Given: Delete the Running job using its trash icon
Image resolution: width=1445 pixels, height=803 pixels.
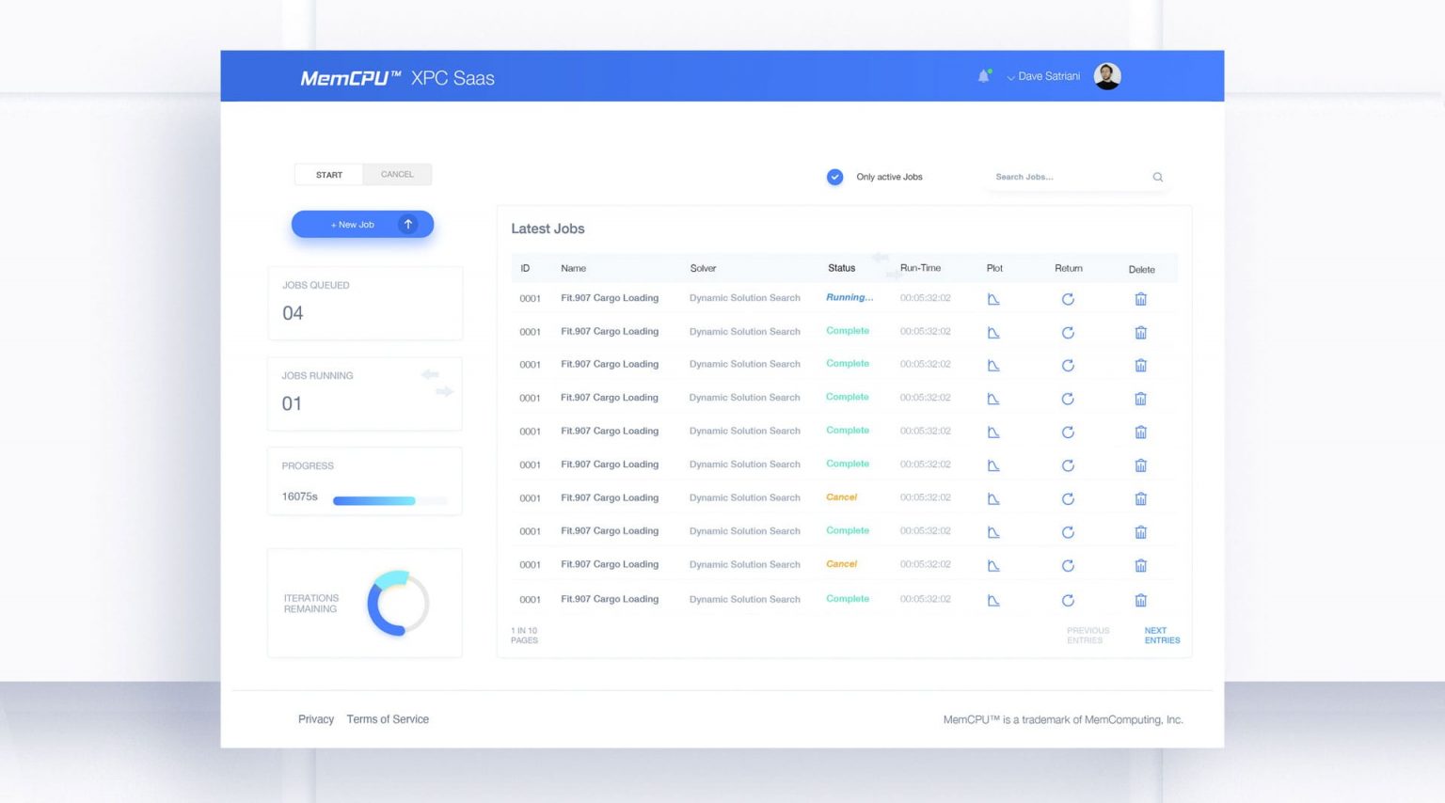Looking at the screenshot, I should [x=1140, y=299].
